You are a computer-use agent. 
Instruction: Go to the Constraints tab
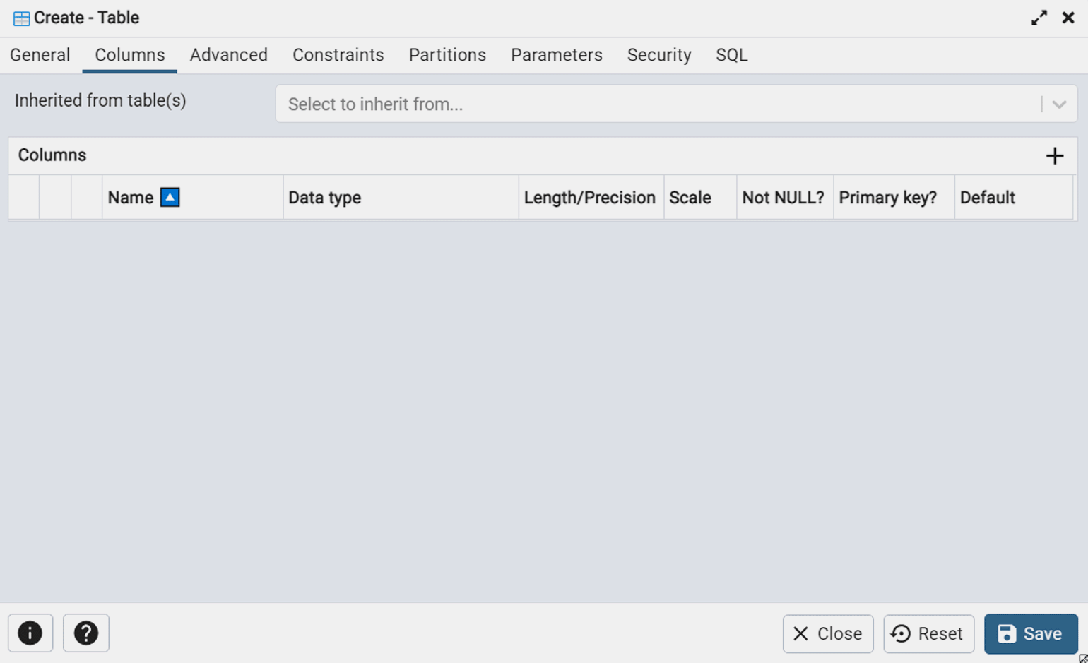tap(338, 55)
